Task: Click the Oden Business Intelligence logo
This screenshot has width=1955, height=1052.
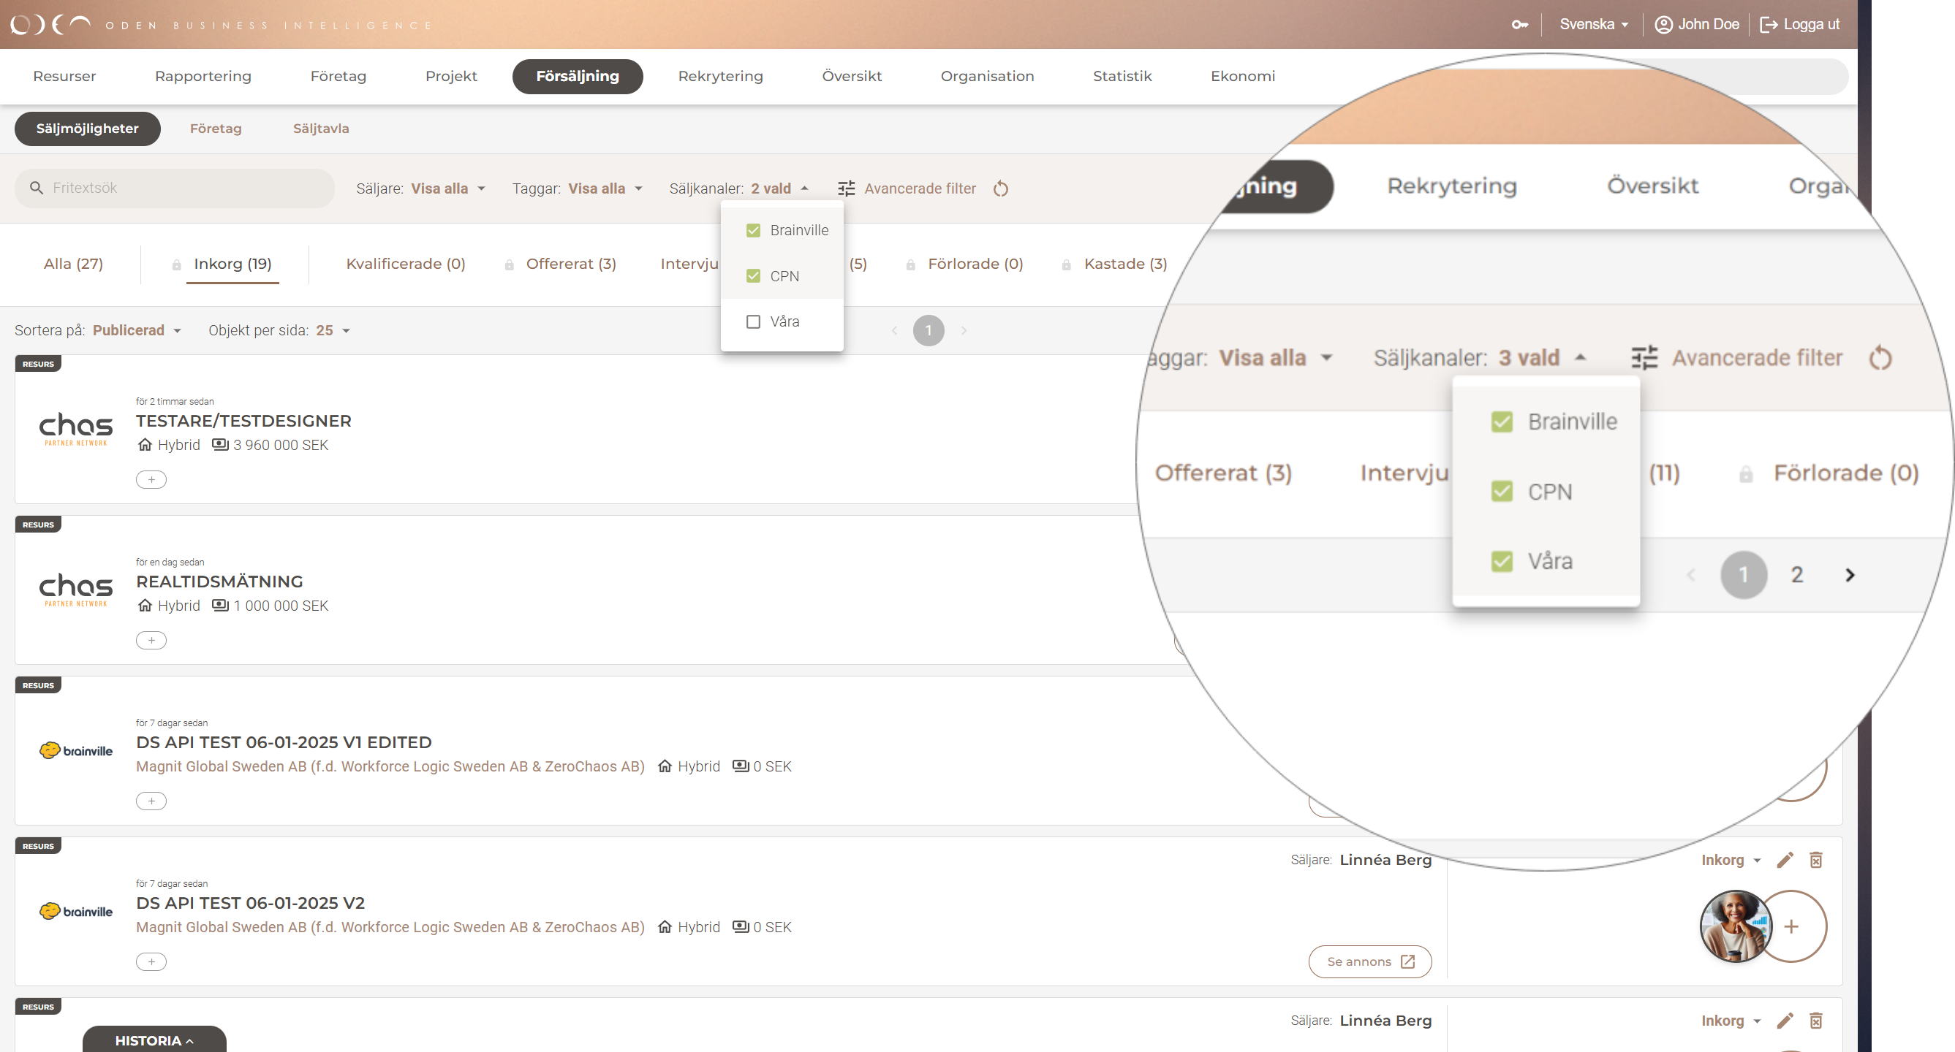Action: [222, 25]
